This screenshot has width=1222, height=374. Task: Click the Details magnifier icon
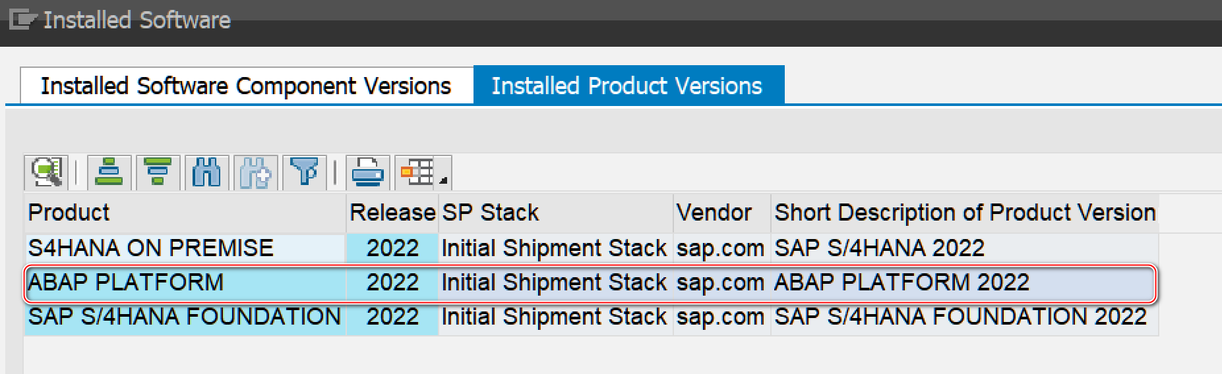[46, 173]
